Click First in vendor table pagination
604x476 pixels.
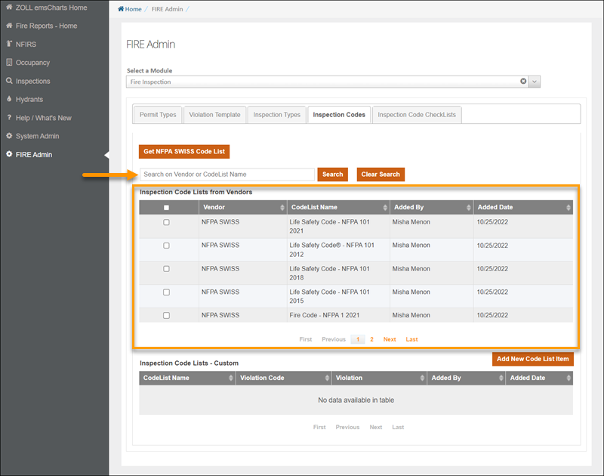click(306, 339)
